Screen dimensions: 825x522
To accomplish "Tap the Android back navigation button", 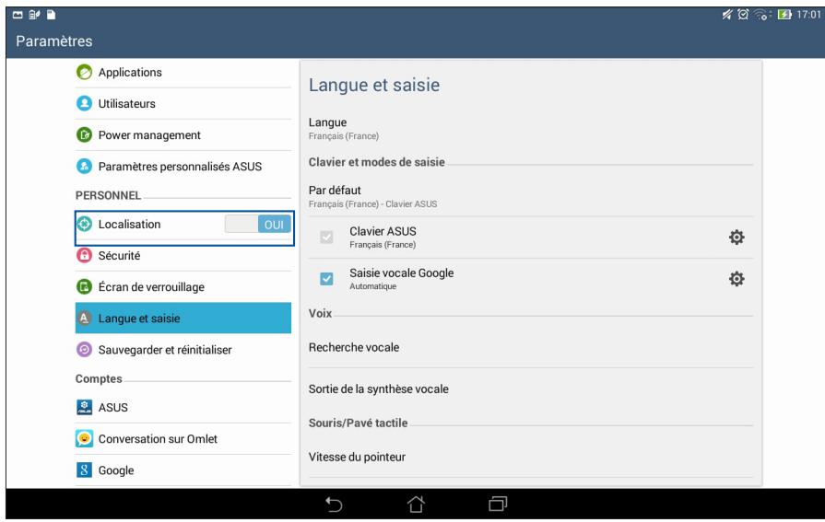I will coord(334,505).
